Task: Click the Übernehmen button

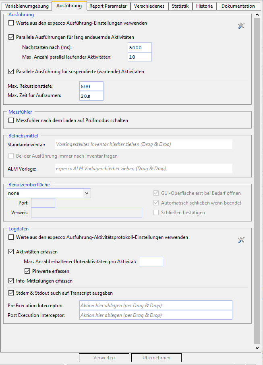Action: (156, 358)
